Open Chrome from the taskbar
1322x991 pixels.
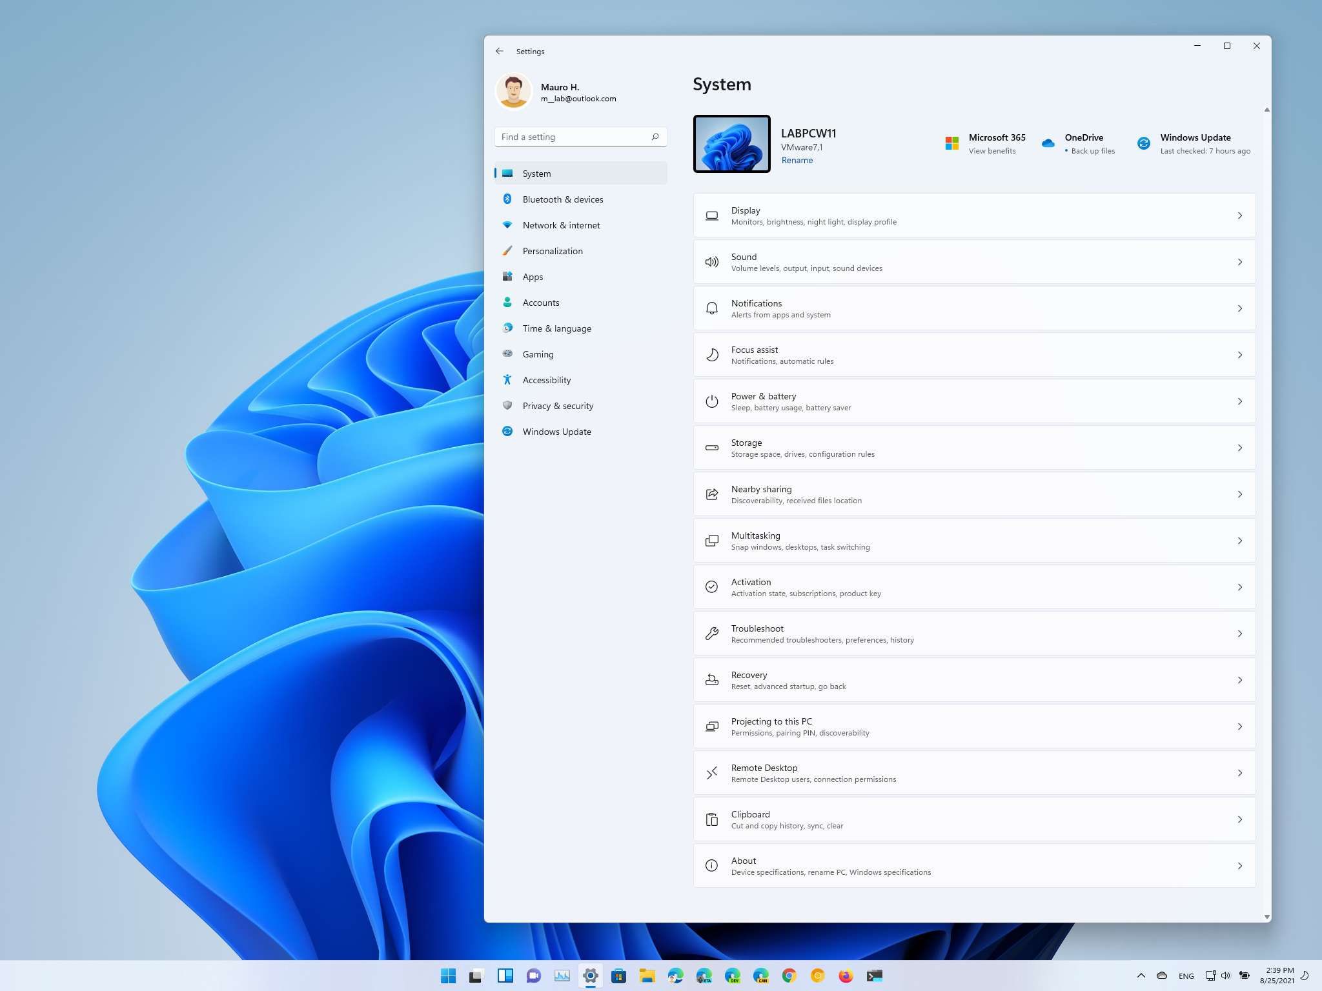pyautogui.click(x=789, y=976)
